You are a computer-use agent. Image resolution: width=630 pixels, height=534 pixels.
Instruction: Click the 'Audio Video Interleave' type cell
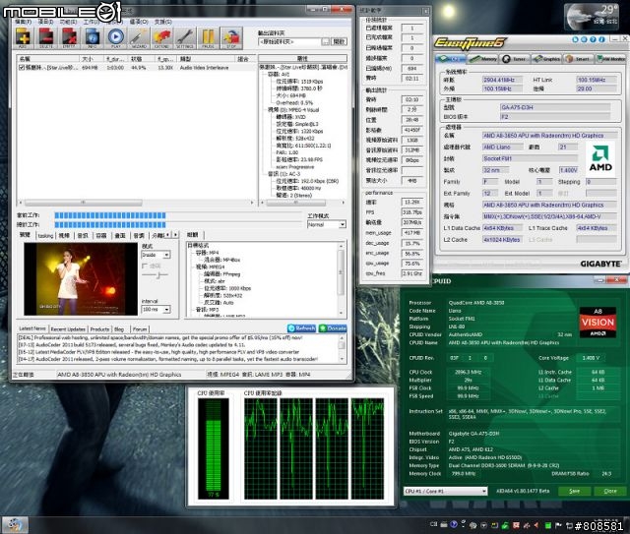click(204, 68)
